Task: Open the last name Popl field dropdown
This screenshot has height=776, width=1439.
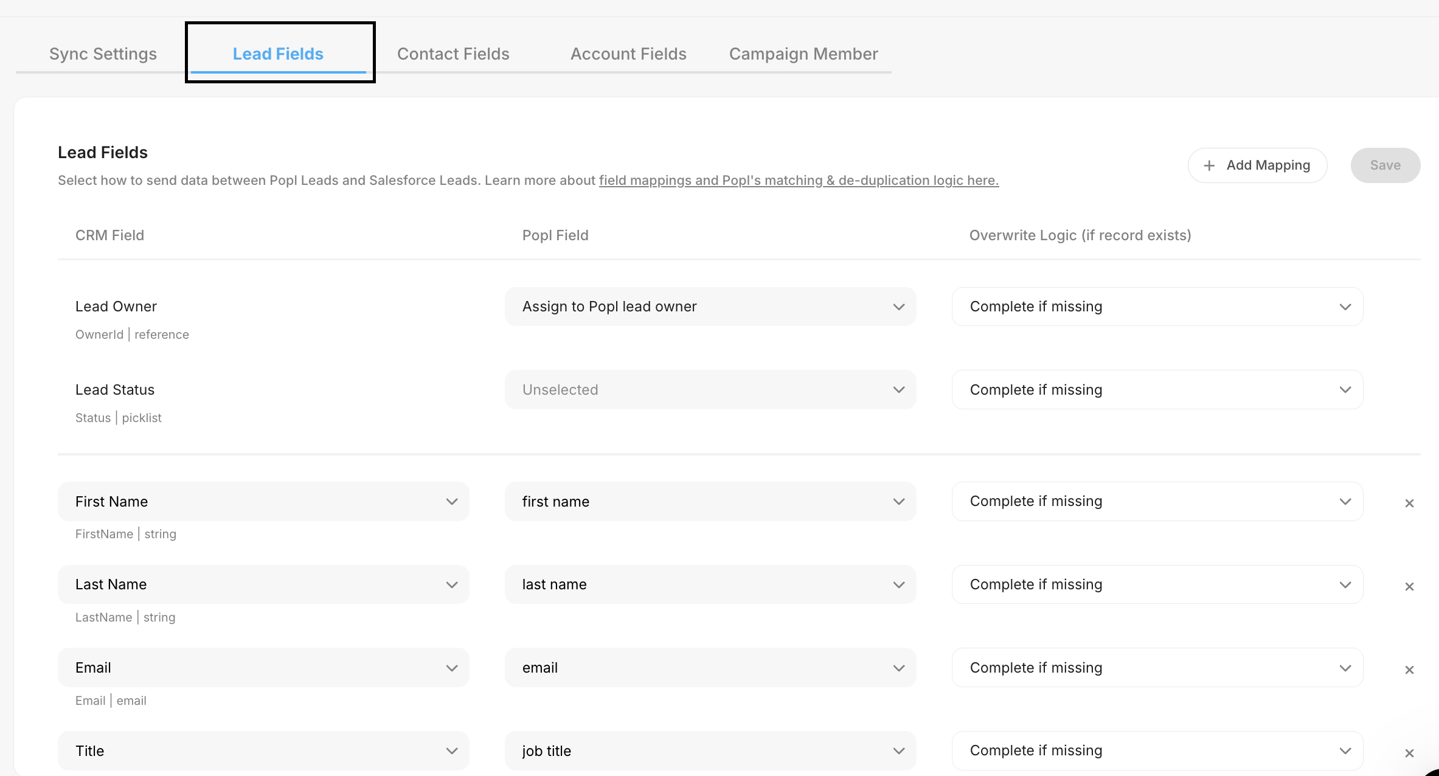Action: pyautogui.click(x=710, y=584)
